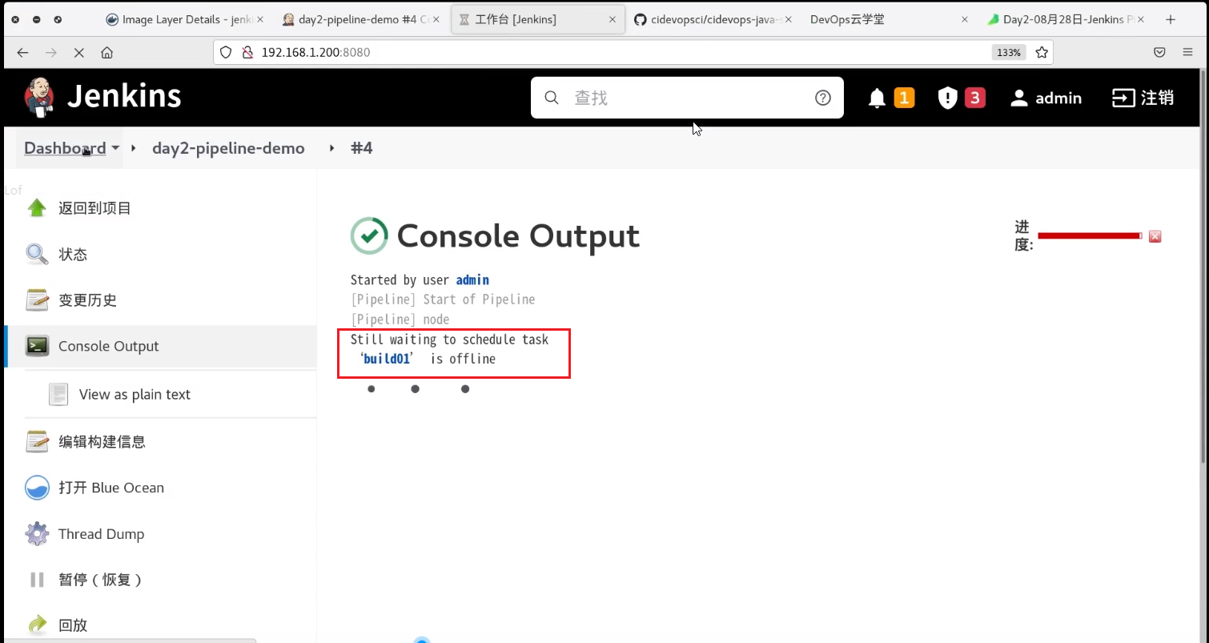Click the Jenkins butler logo icon
The image size is (1209, 643).
[x=38, y=97]
